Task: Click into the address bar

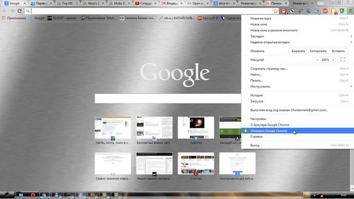Action: coord(151,11)
